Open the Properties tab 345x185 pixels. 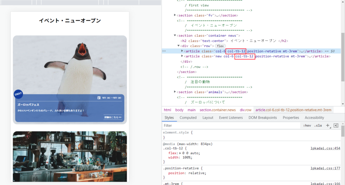tap(291, 117)
